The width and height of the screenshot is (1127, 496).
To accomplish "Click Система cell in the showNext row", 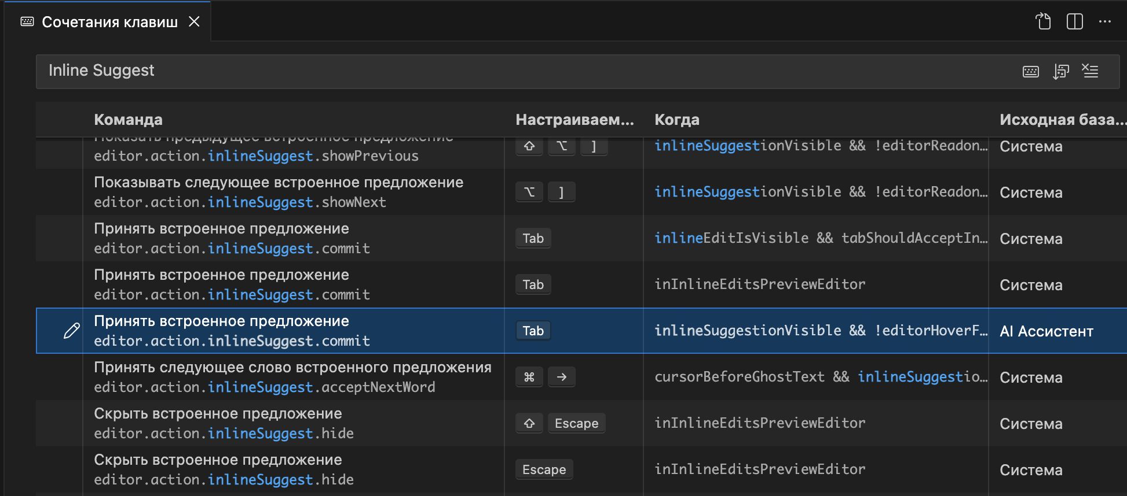I will tap(1031, 193).
